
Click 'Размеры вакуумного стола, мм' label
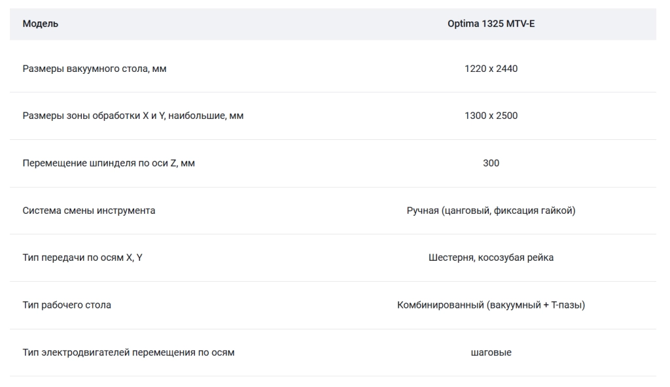point(94,69)
